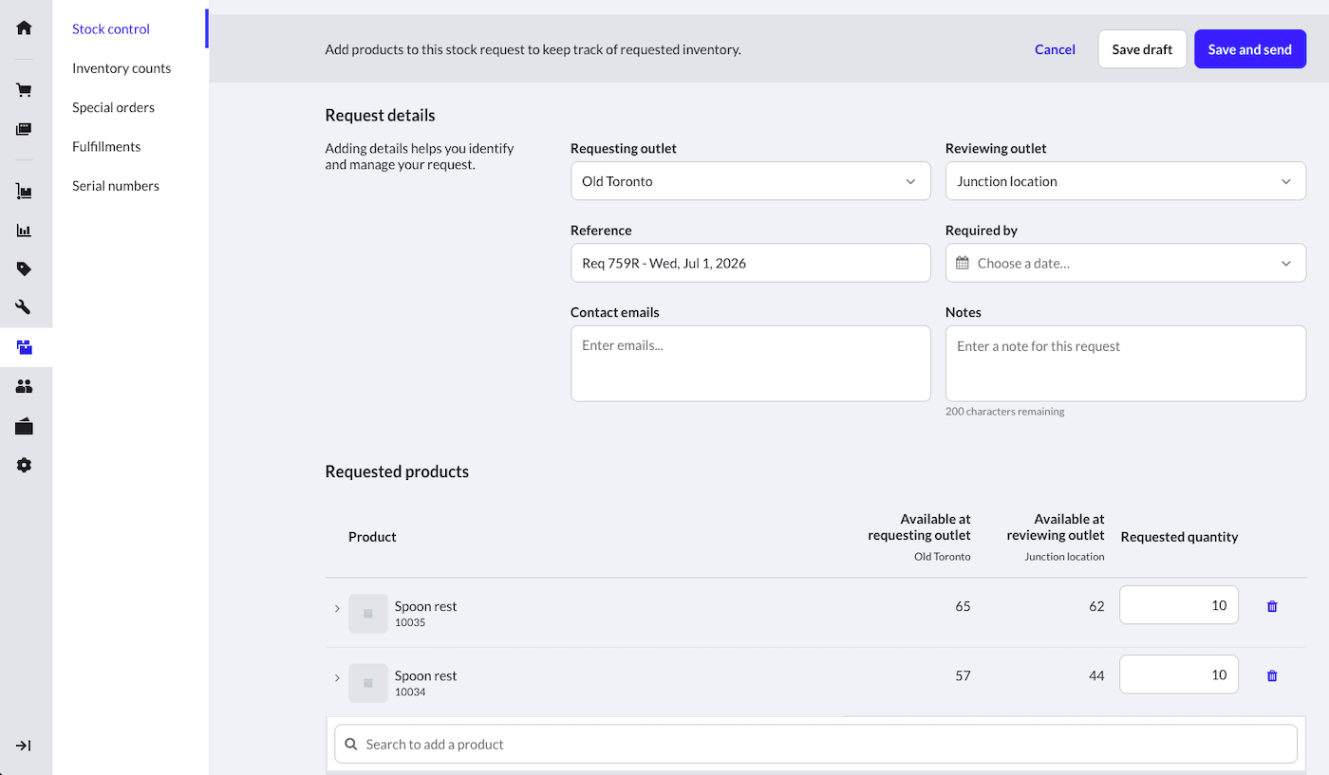Open the Home icon in sidebar
This screenshot has height=775, width=1329.
24,28
